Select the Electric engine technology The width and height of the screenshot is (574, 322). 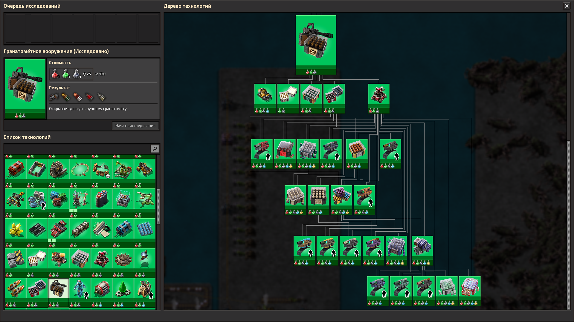(x=101, y=288)
